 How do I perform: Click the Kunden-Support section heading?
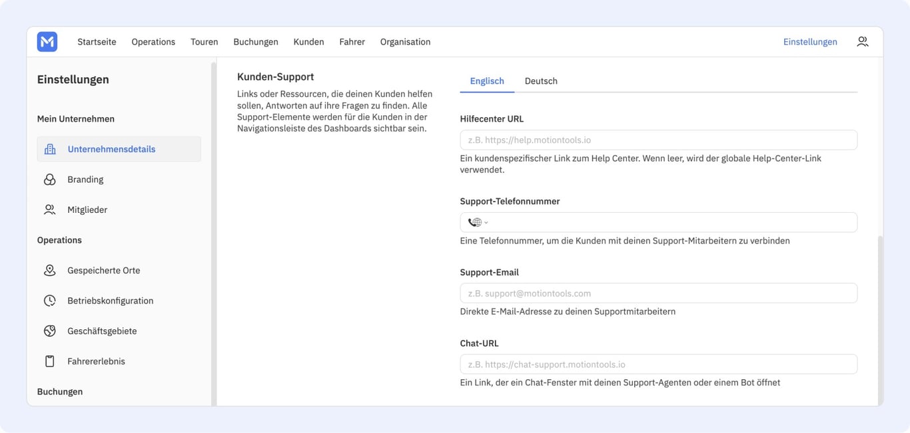[276, 77]
